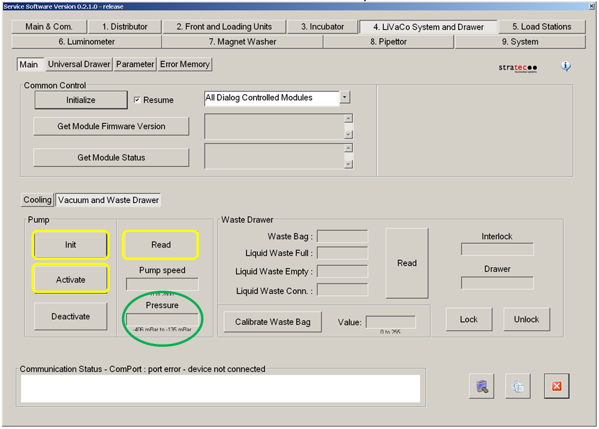Switch to the Luminometer tab

(86, 42)
